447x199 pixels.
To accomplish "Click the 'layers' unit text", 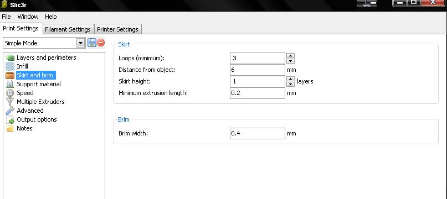I will click(x=305, y=81).
